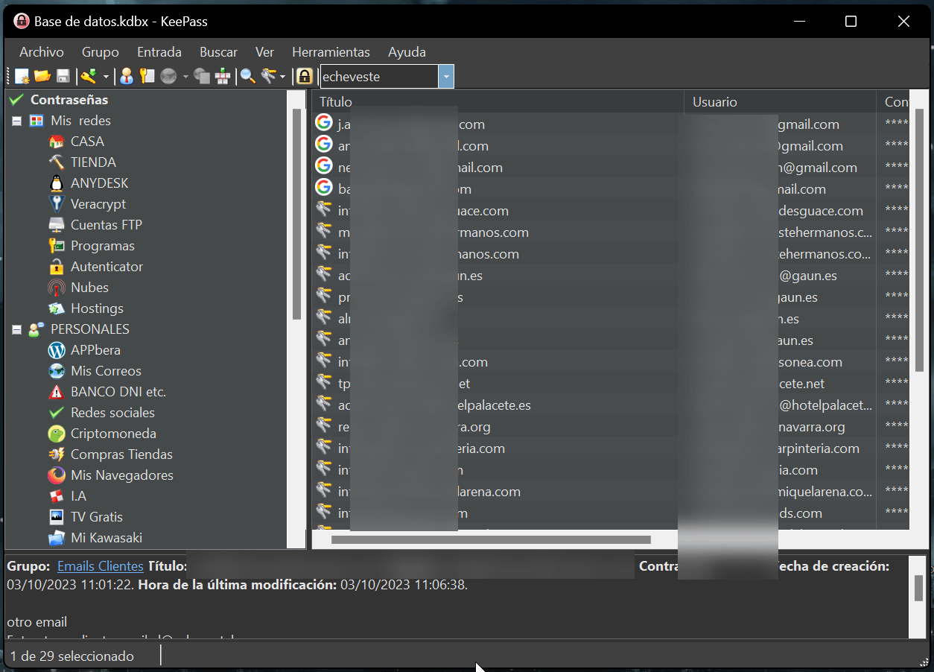
Task: Open the Ayuda menu
Action: 407,52
